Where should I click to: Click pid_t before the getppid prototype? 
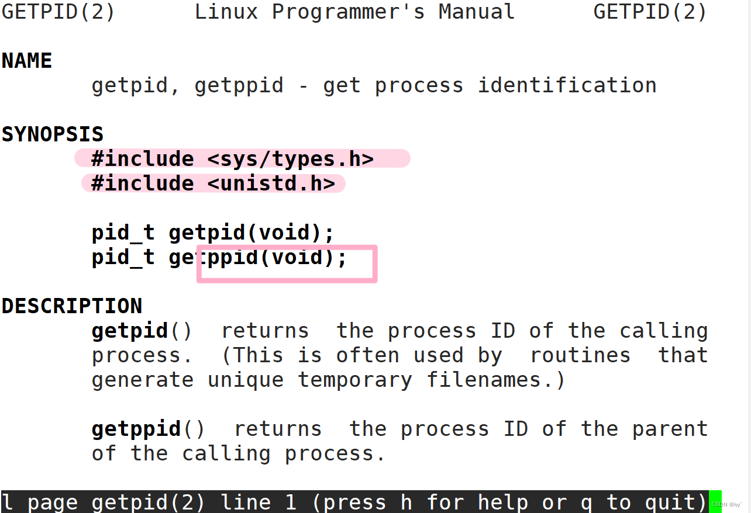pyautogui.click(x=123, y=258)
